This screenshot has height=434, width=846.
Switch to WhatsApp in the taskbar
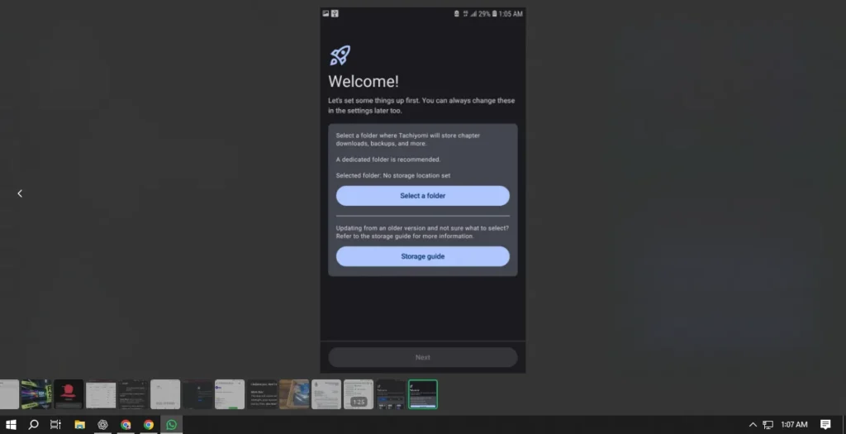pos(172,425)
